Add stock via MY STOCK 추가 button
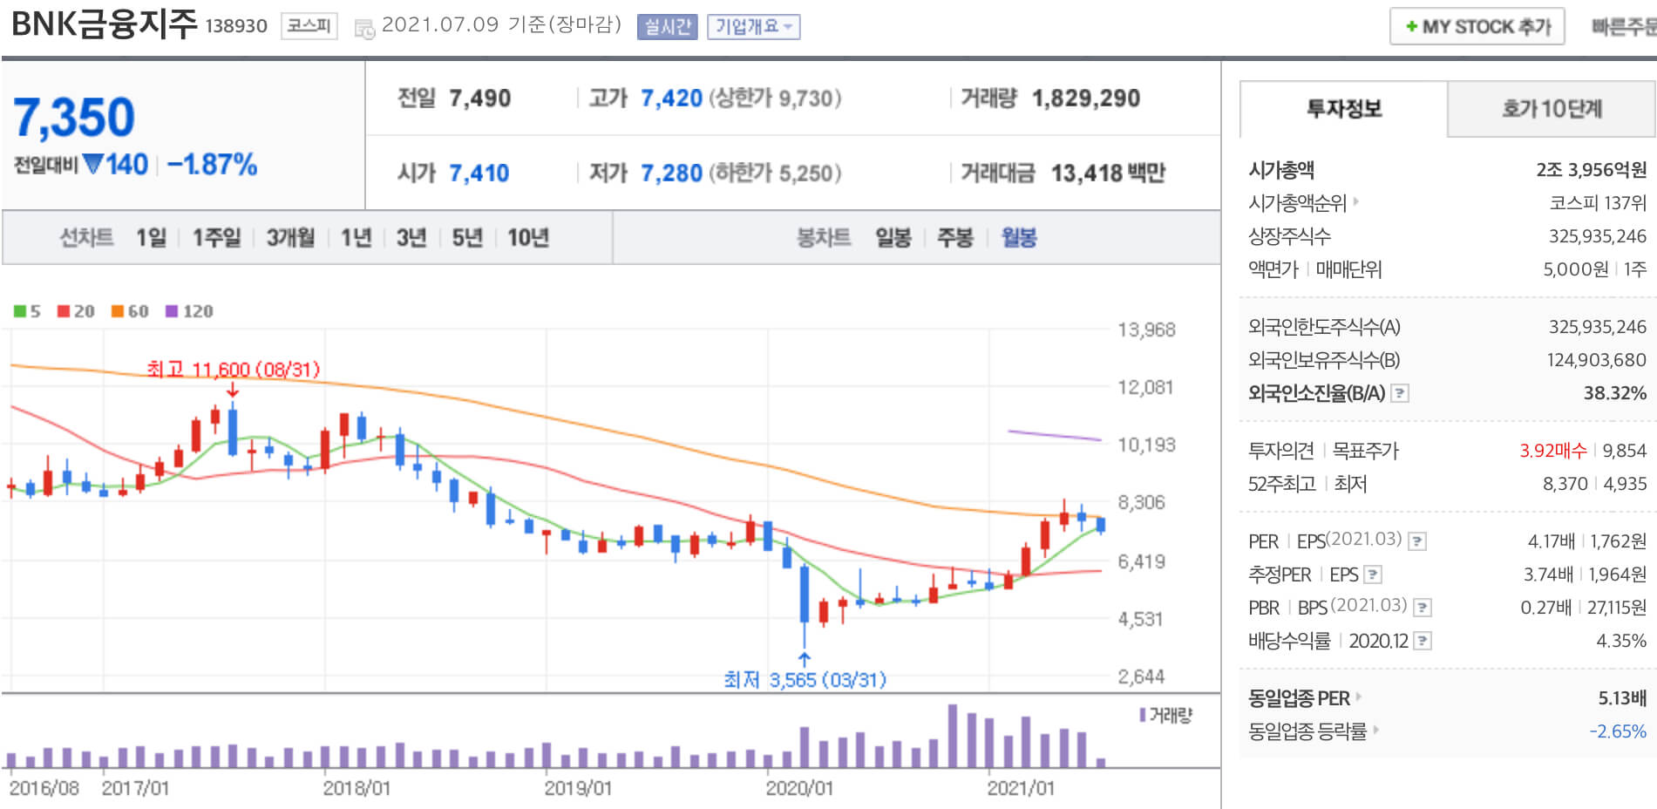The image size is (1657, 809). point(1477,26)
